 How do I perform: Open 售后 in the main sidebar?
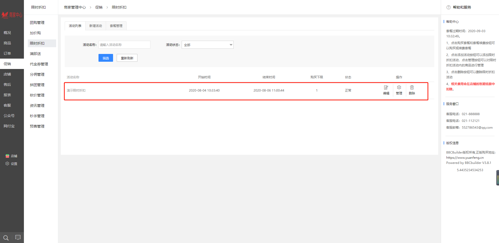click(x=12, y=85)
